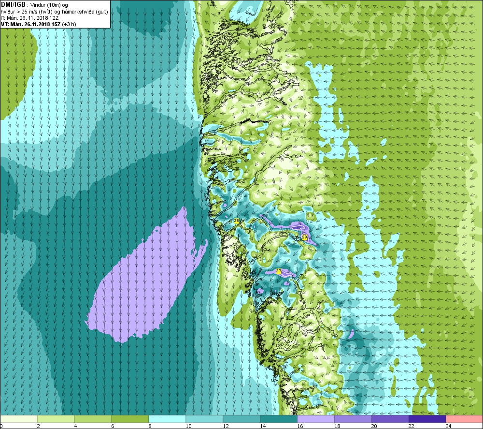Select the 10–12 m/s light teal swatch
The image size is (483, 429).
click(x=204, y=419)
